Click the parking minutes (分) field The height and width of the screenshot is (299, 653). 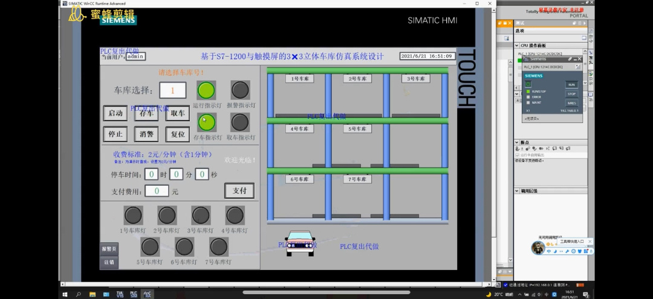176,174
